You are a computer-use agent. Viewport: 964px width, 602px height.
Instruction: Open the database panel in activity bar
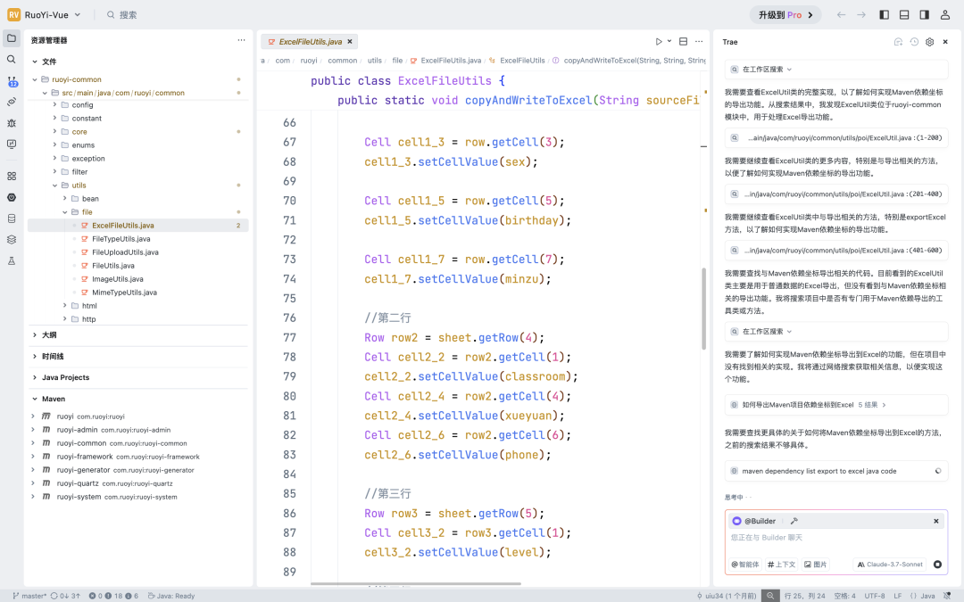pyautogui.click(x=12, y=219)
